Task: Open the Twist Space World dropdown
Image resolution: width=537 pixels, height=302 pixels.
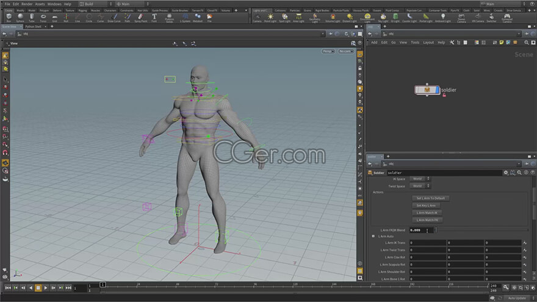Action: 420,186
